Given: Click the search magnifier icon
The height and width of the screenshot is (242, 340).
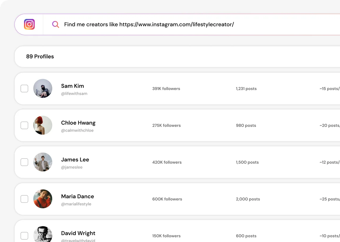Looking at the screenshot, I should click(x=56, y=24).
